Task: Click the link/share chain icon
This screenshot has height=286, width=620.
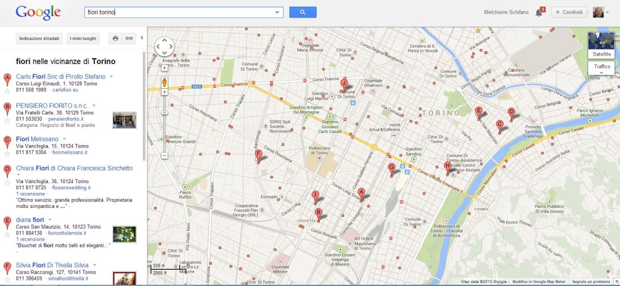Action: click(128, 39)
